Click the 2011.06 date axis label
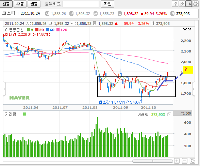 pos(31,107)
